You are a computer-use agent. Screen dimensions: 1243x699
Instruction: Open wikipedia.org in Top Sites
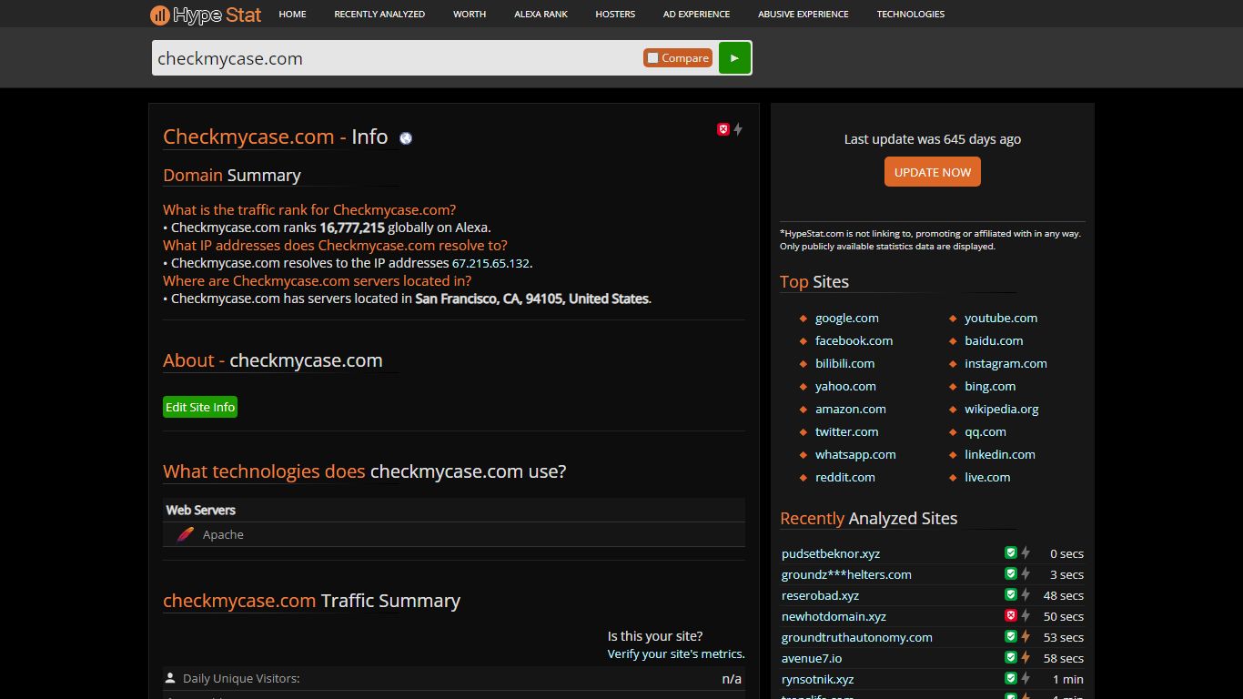click(1002, 409)
